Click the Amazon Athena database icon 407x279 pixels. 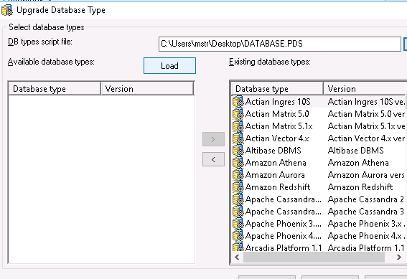click(238, 163)
